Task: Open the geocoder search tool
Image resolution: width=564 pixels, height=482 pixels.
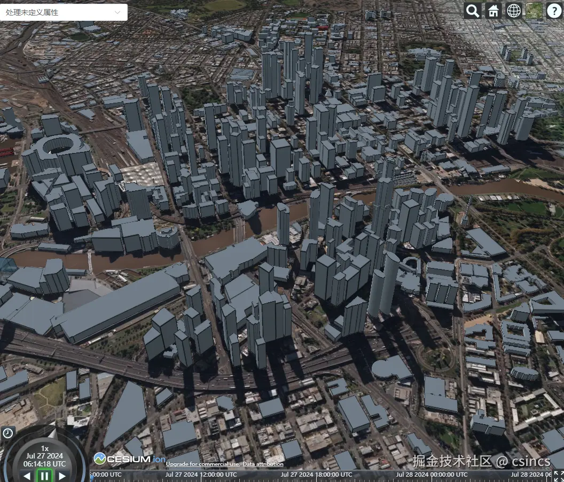Action: click(x=473, y=11)
